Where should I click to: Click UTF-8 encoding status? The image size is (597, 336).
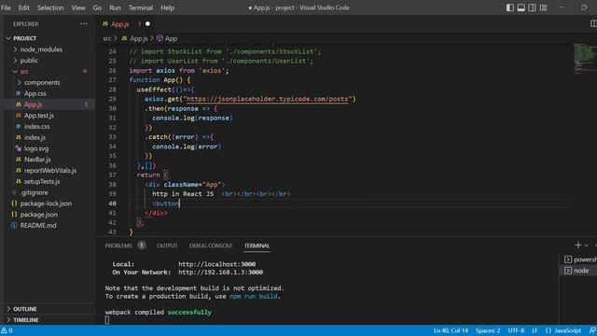(516, 330)
